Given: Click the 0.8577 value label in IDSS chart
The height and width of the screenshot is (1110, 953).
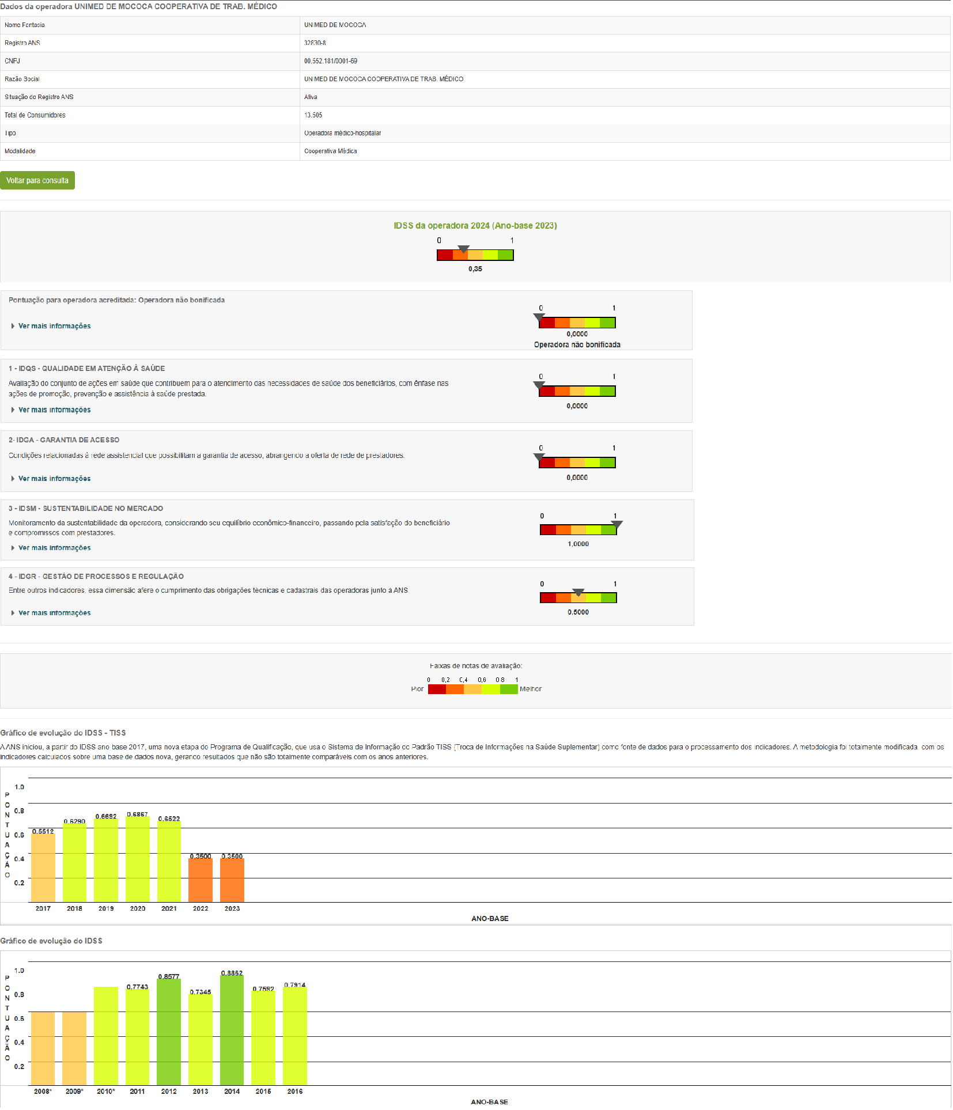Looking at the screenshot, I should point(169,977).
